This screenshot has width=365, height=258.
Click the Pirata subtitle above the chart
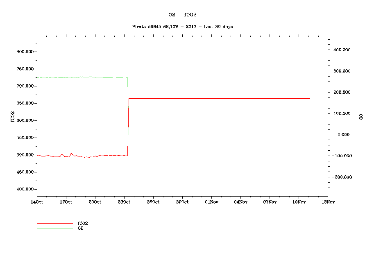click(182, 27)
